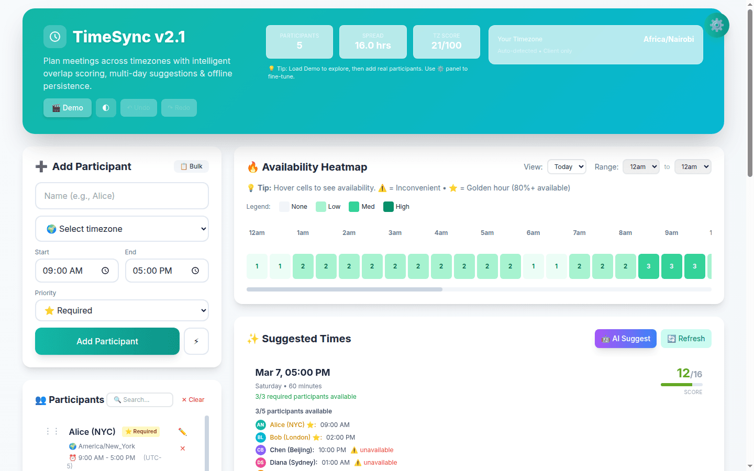Click the lightning quick-add button

coord(196,341)
